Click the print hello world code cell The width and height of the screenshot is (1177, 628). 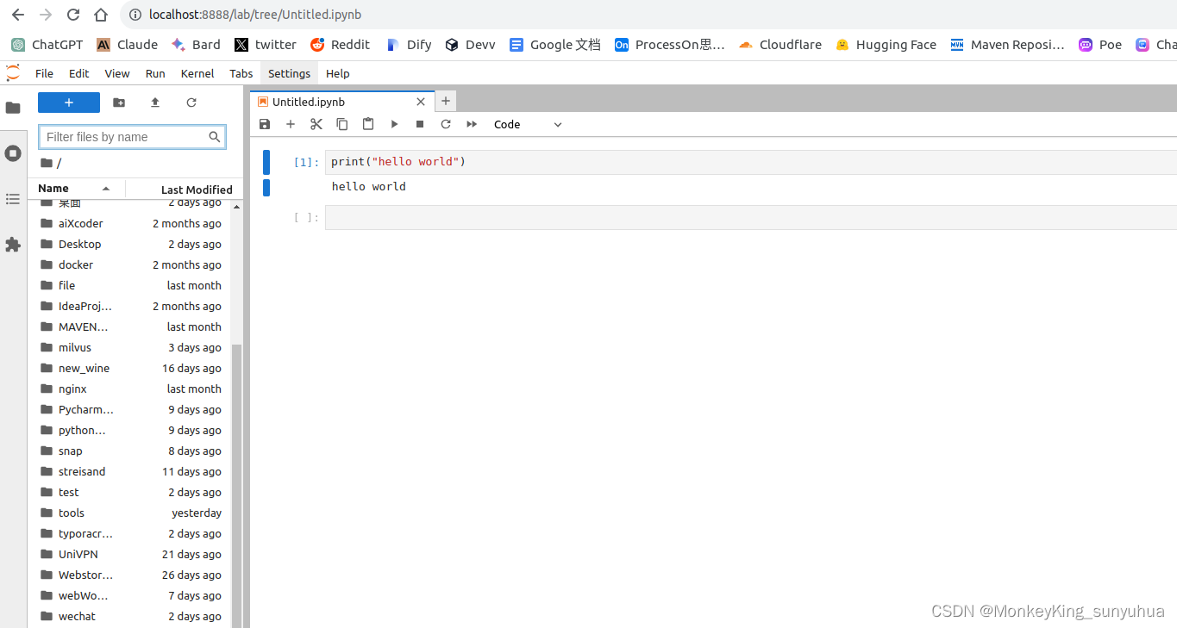coord(750,162)
